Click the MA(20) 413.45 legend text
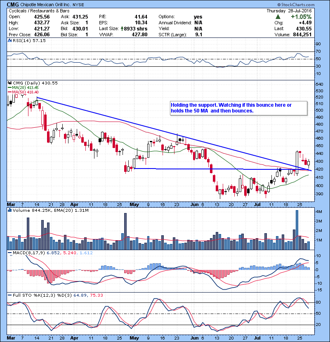This screenshot has height=342, width=330. tap(25, 88)
